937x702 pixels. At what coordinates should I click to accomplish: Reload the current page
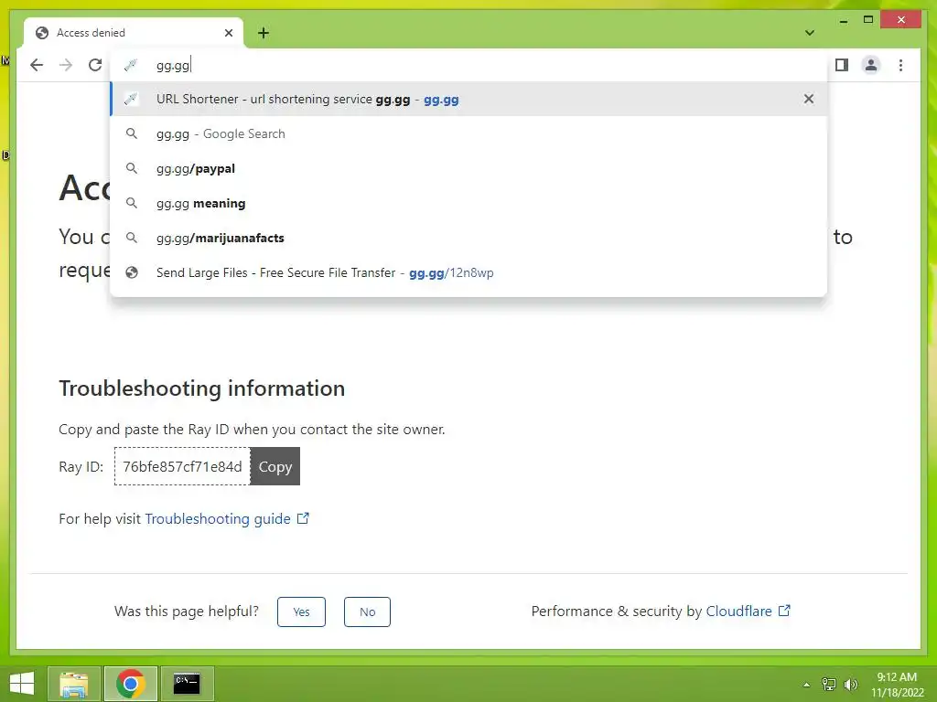[x=95, y=65]
